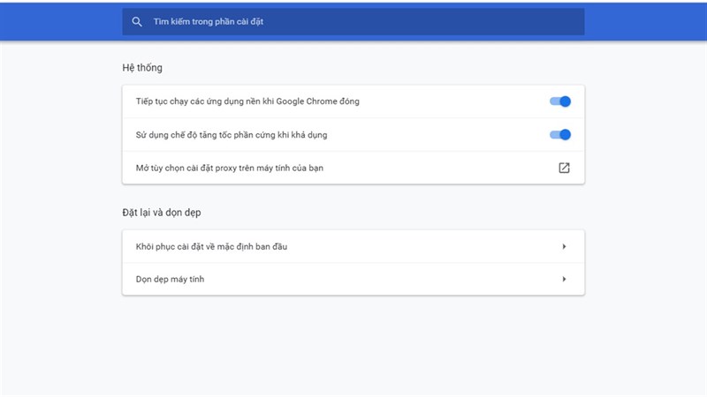Expand the arrow beside "Khôi phục cài đặt"

(564, 246)
